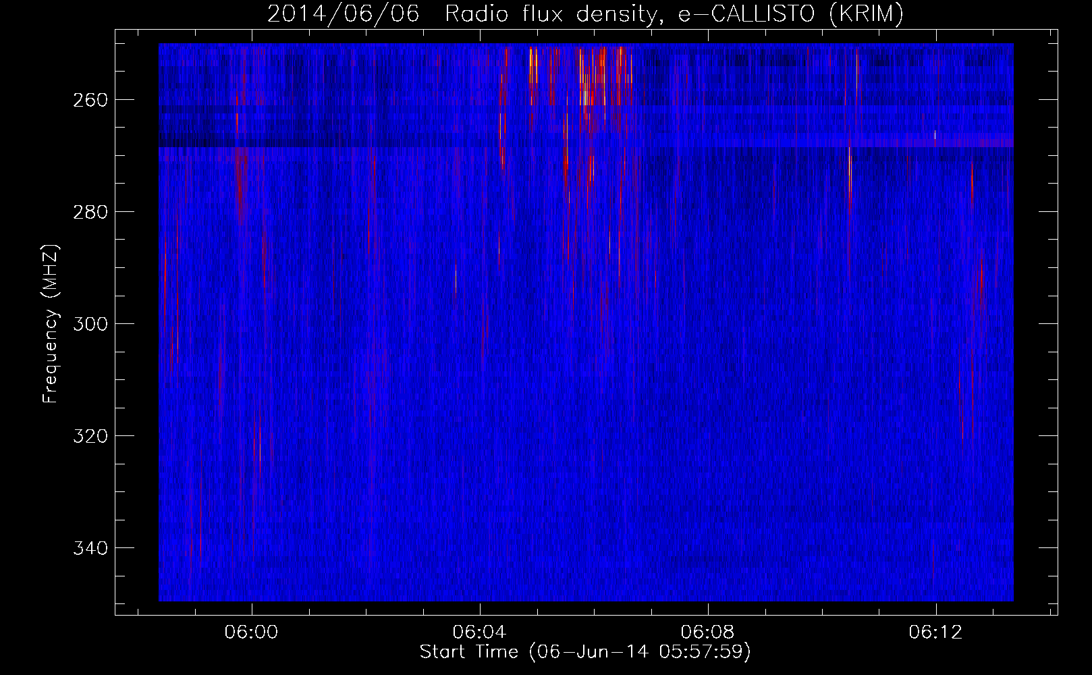Select the 340 frequency tick label

point(90,548)
